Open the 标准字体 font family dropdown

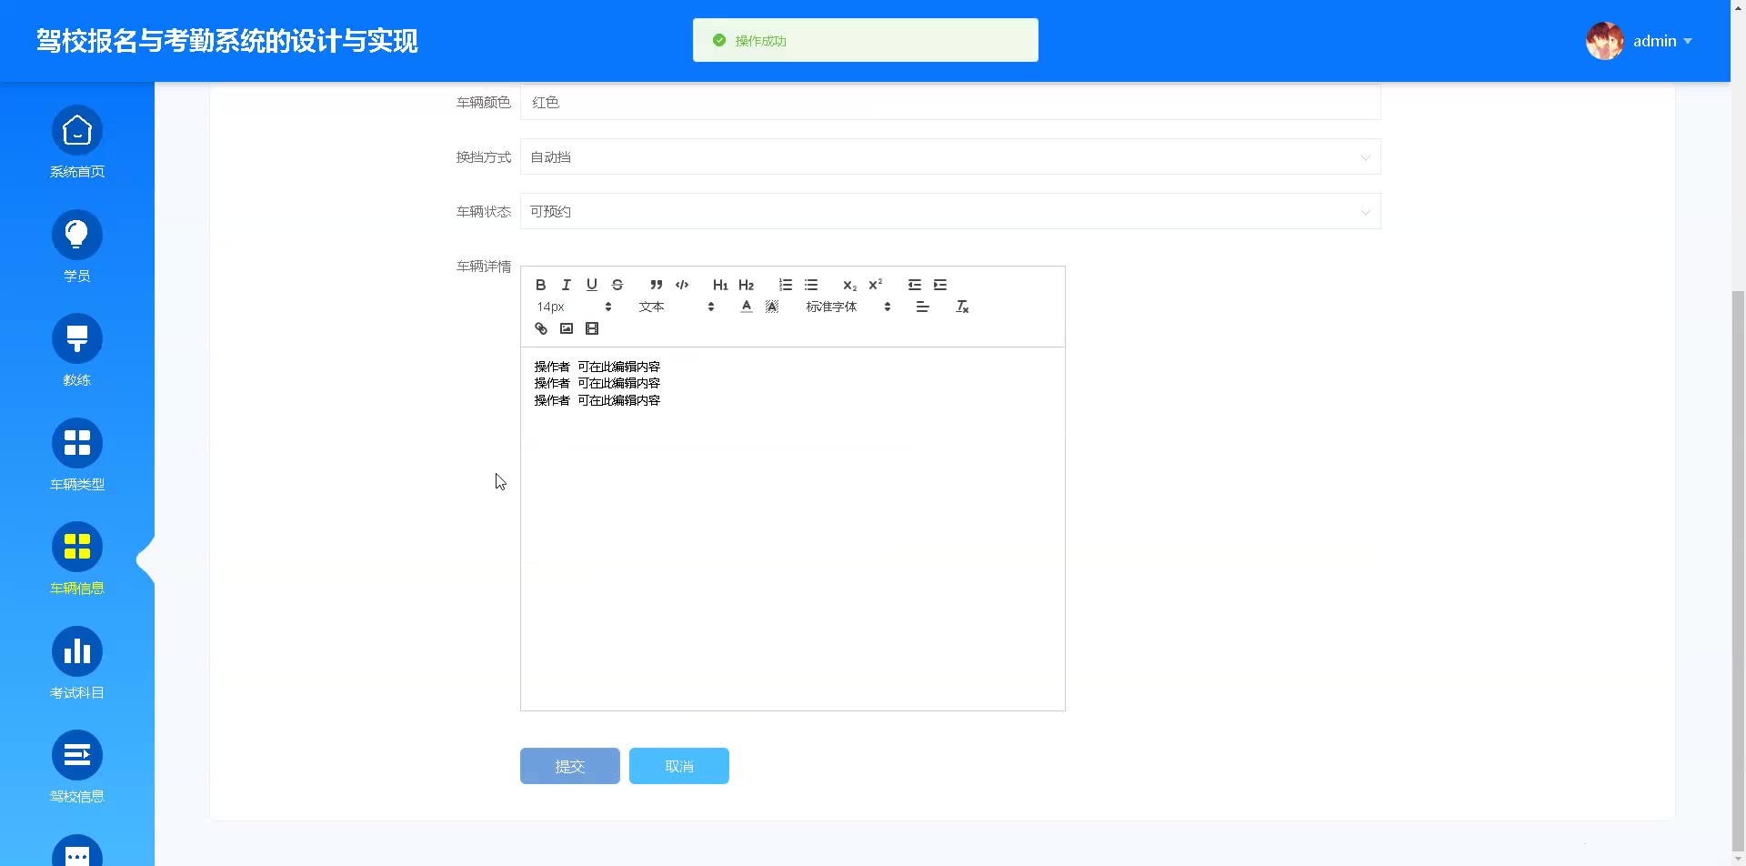[848, 307]
